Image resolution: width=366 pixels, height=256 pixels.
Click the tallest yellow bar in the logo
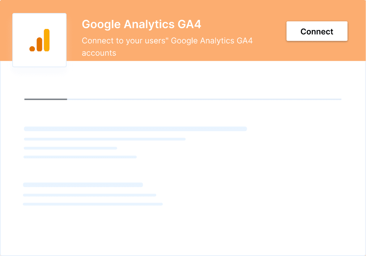pos(47,40)
